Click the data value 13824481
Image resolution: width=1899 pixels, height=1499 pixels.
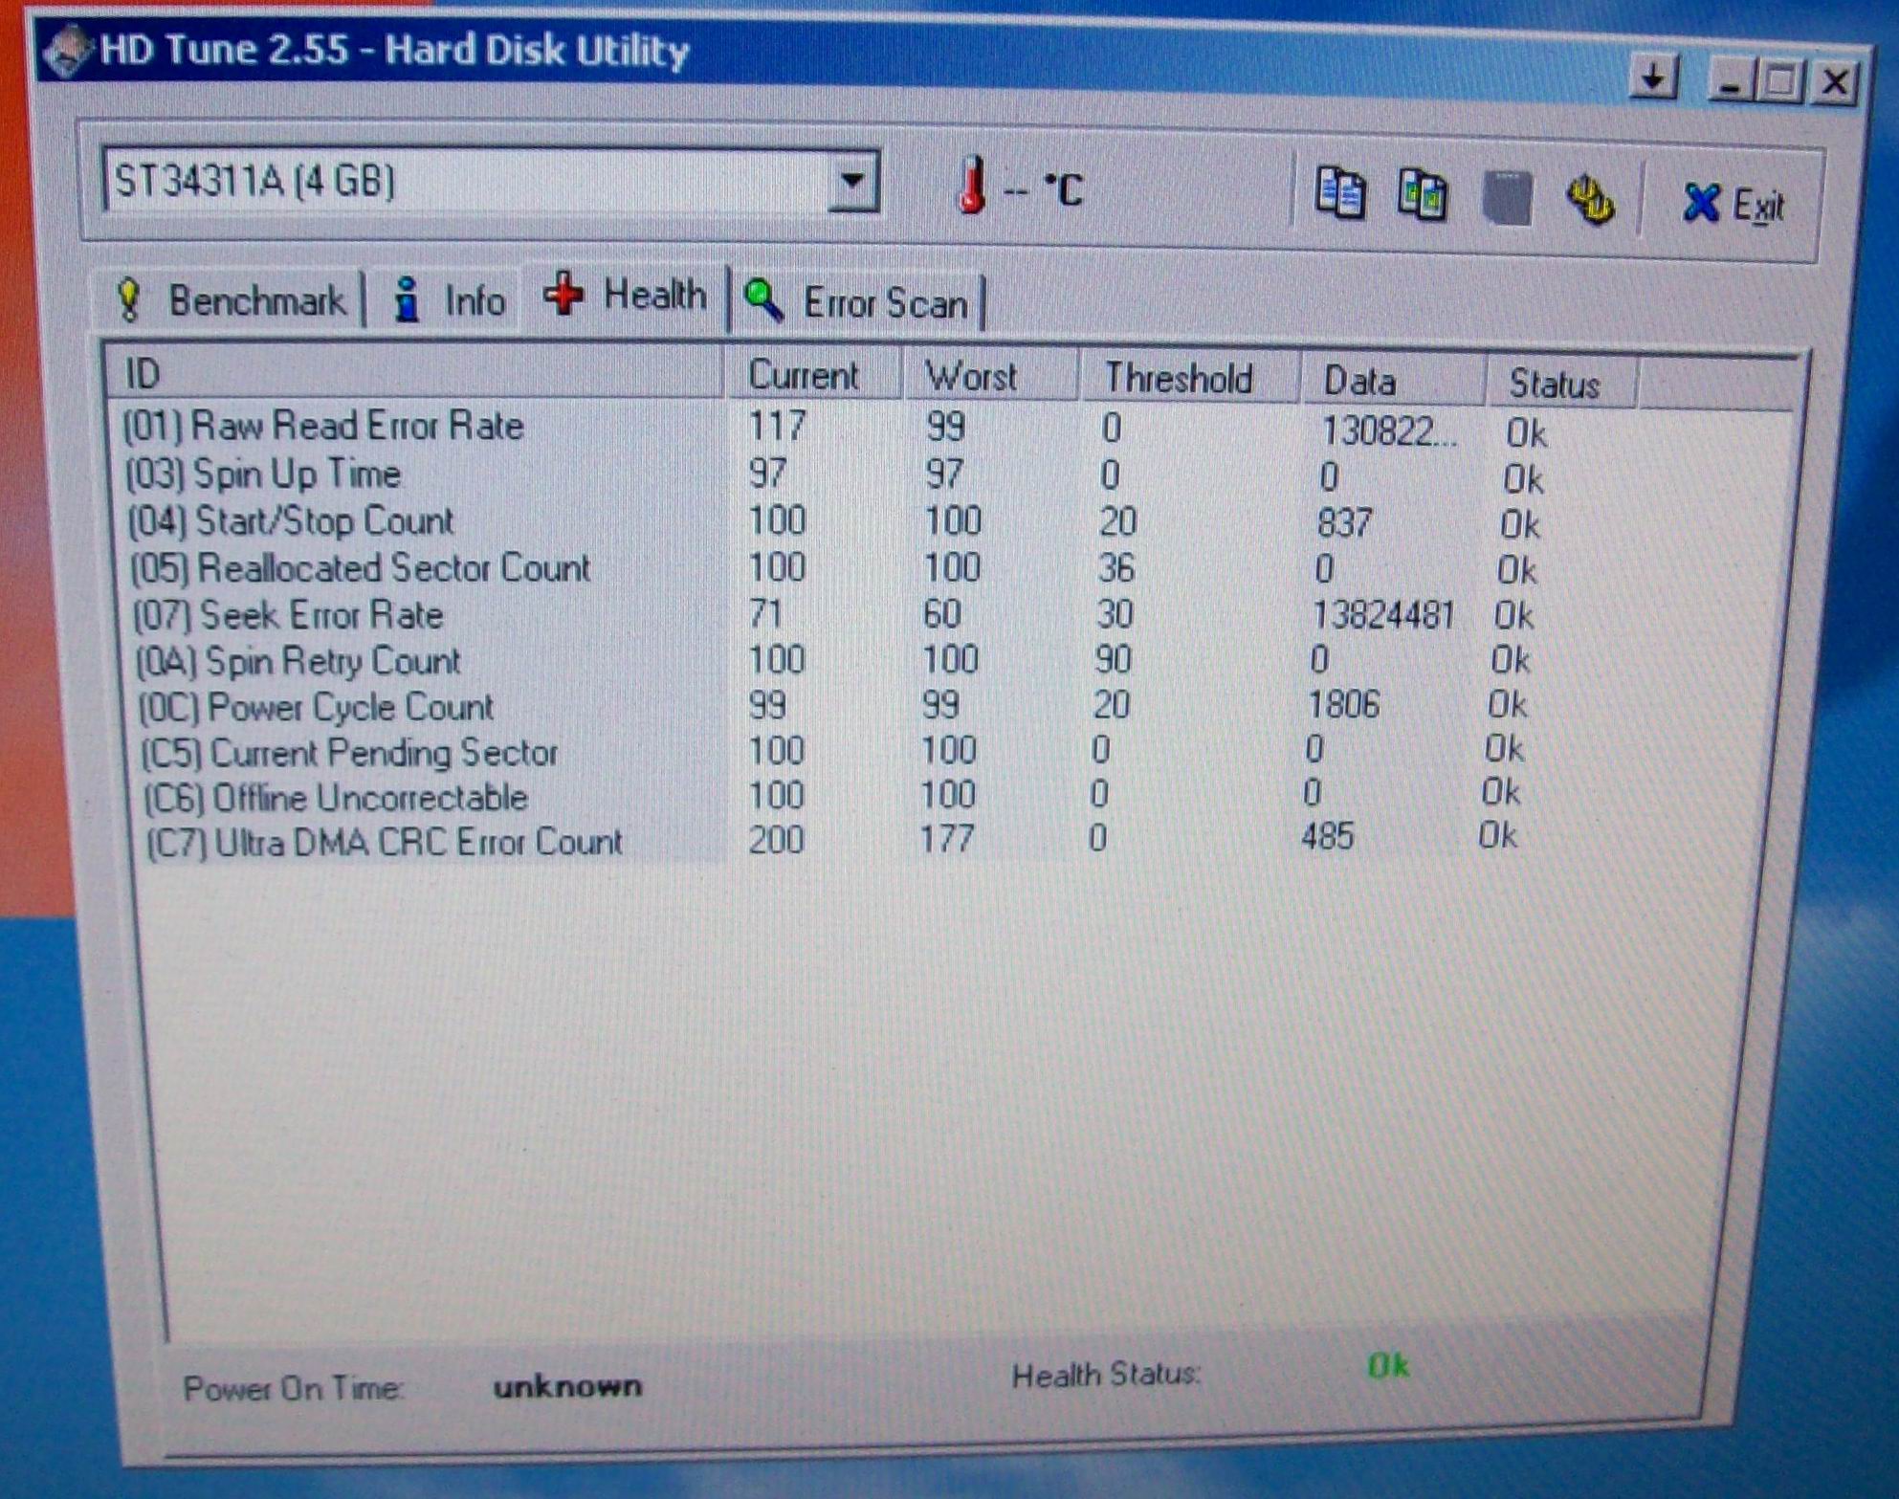pos(1382,615)
